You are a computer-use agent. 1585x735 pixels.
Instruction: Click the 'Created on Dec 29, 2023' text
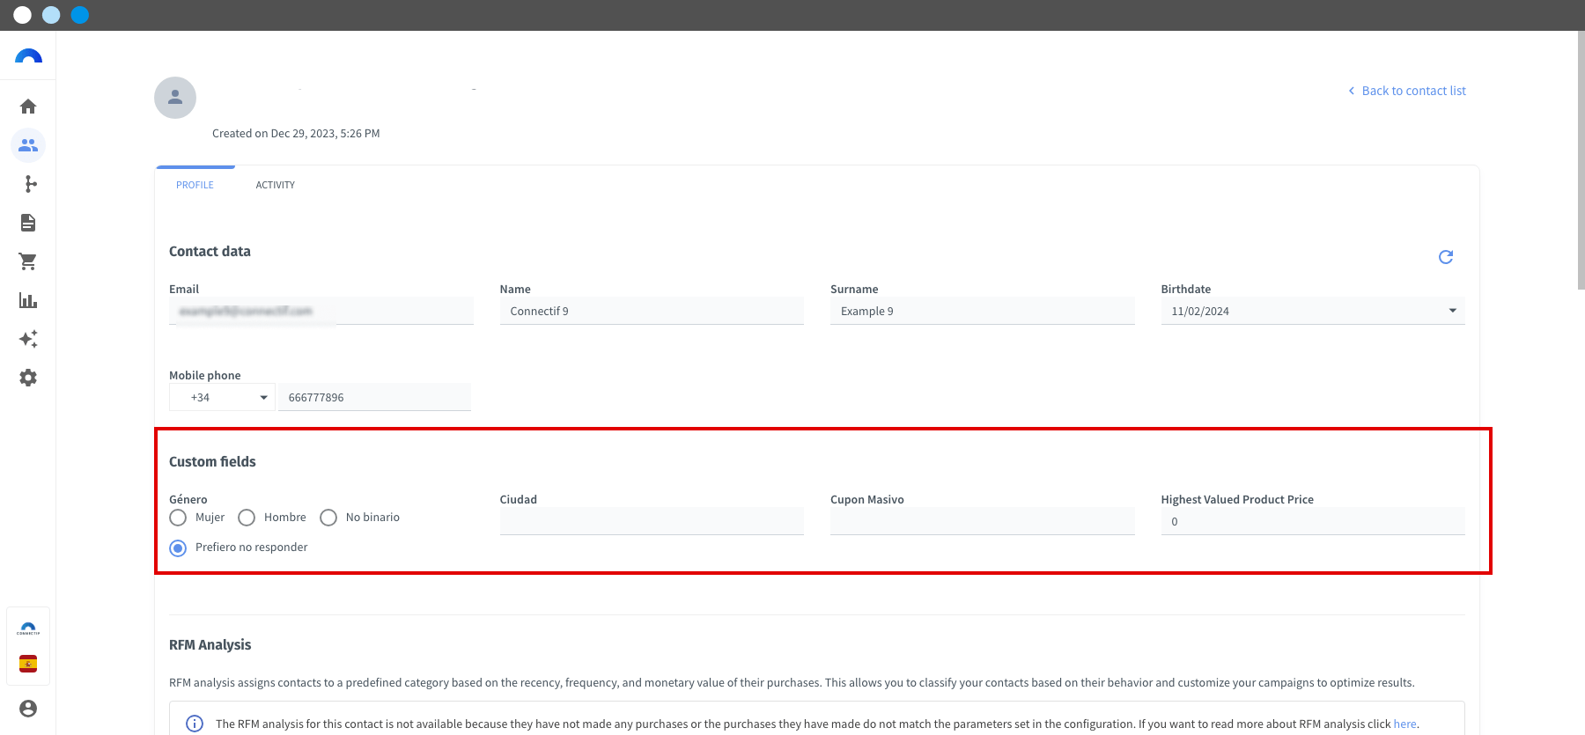coord(296,134)
